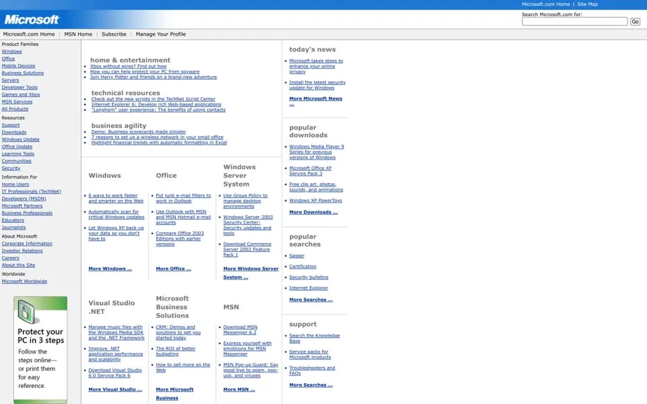Open IT Professionals (TechNet) link
Image resolution: width=647 pixels, height=404 pixels.
(x=32, y=192)
